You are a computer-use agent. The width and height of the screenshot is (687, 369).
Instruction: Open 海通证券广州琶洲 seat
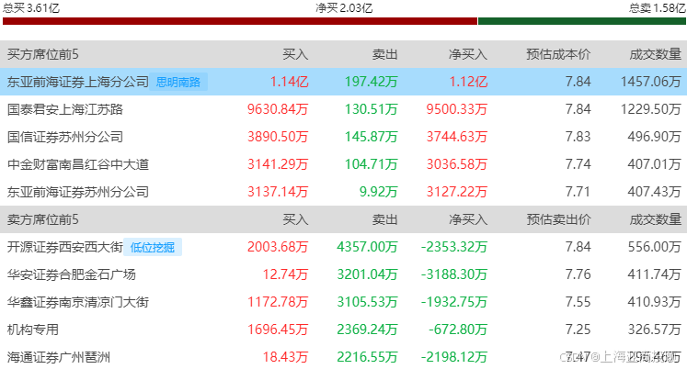click(59, 357)
